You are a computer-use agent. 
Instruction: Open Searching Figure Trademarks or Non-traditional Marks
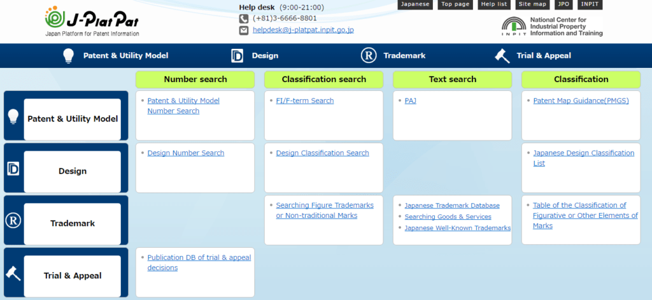325,210
